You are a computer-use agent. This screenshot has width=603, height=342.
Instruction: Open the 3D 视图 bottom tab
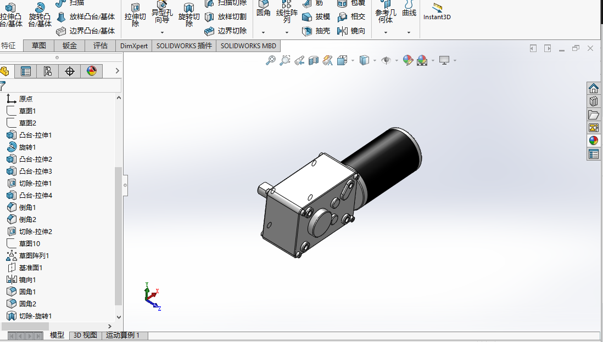pyautogui.click(x=85, y=335)
